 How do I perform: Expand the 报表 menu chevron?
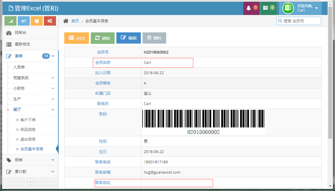pyautogui.click(x=53, y=160)
